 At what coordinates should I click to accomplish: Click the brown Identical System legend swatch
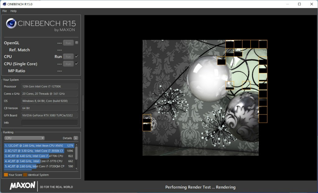pyautogui.click(x=25, y=175)
